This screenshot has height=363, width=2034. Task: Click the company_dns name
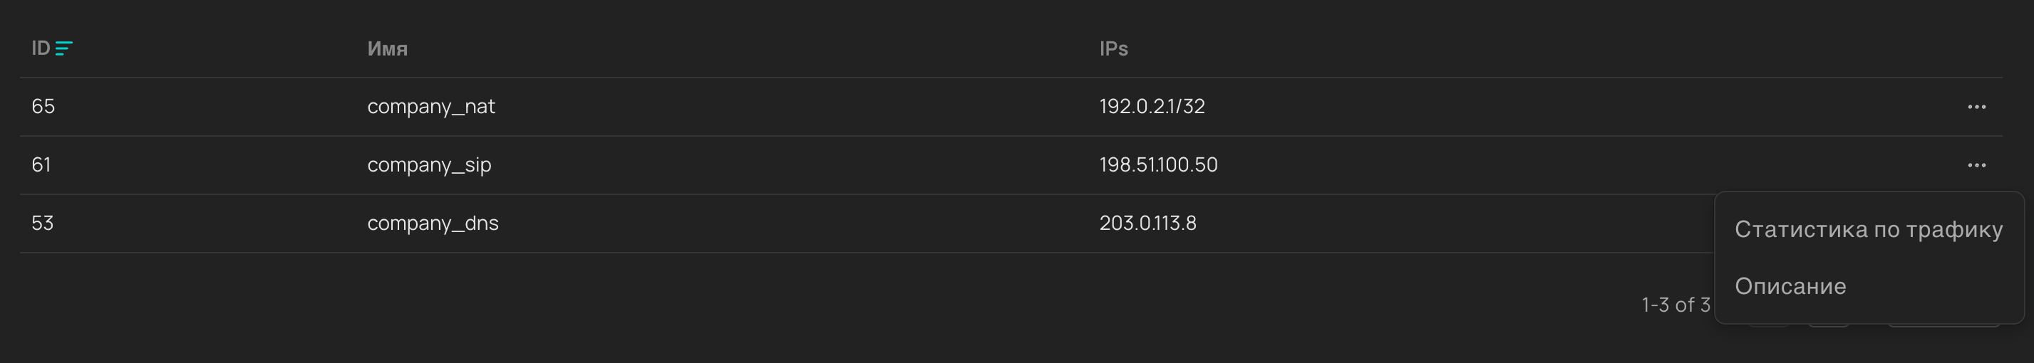coord(432,223)
